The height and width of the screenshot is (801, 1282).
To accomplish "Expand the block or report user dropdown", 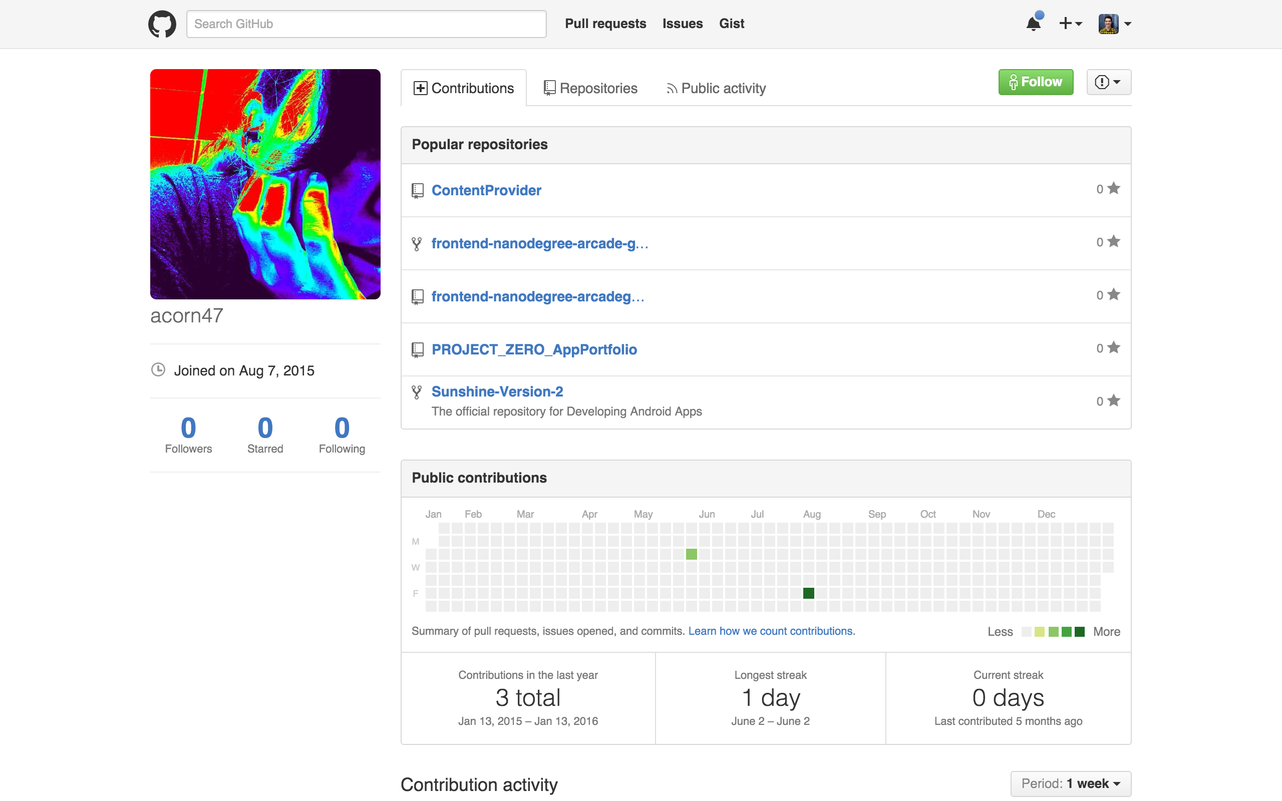I will tap(1108, 82).
